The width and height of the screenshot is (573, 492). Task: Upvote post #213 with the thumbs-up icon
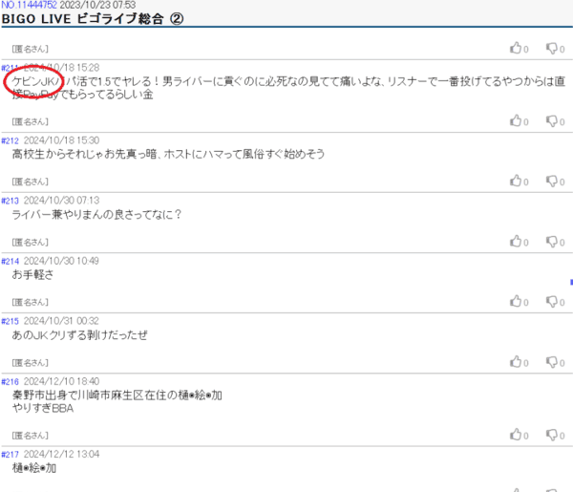click(x=516, y=242)
